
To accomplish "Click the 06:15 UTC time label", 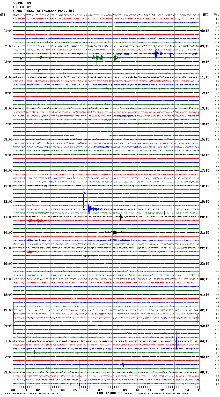I will point(205,372).
